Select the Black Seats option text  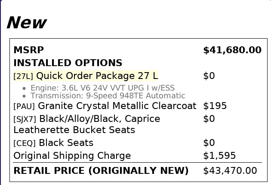pos(66,143)
